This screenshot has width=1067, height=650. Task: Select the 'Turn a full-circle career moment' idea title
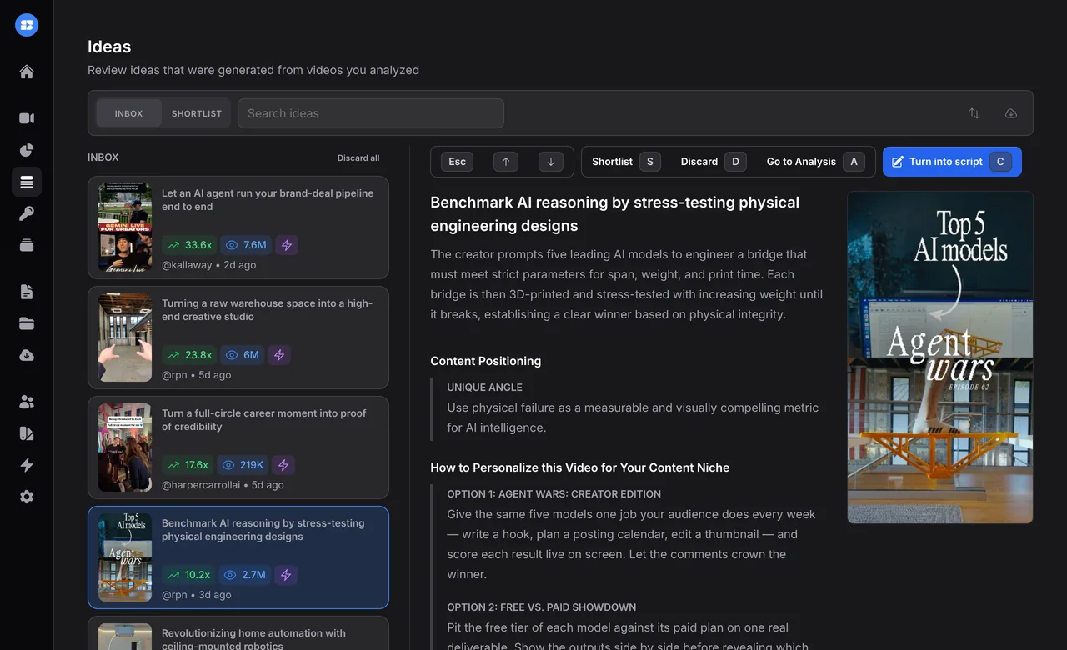[264, 420]
